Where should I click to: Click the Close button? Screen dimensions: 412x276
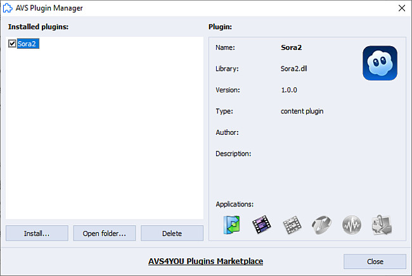tap(375, 261)
